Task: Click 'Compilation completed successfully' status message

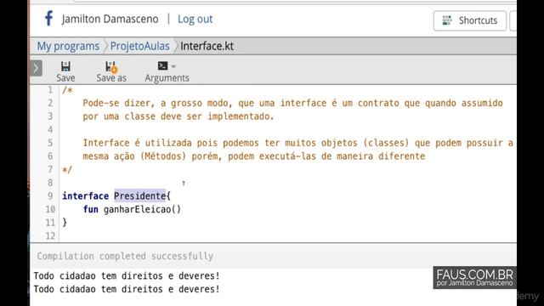Action: point(125,256)
